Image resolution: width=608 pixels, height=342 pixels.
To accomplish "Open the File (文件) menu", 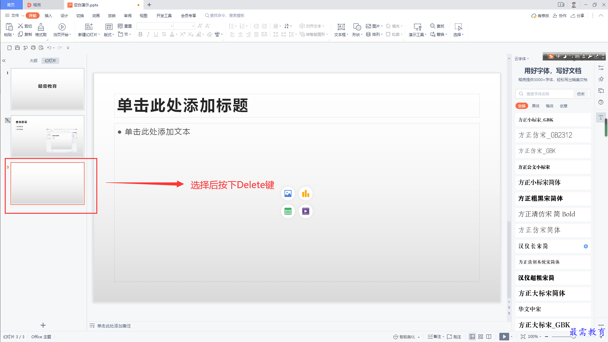I will (x=15, y=15).
